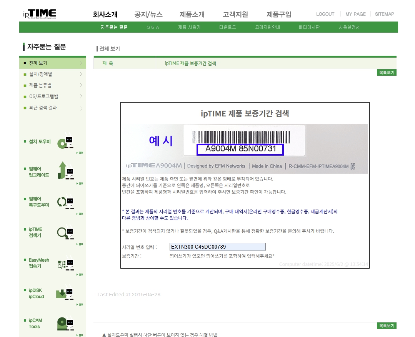Click the go link under 설치 도우미
The image size is (415, 337).
(x=80, y=153)
